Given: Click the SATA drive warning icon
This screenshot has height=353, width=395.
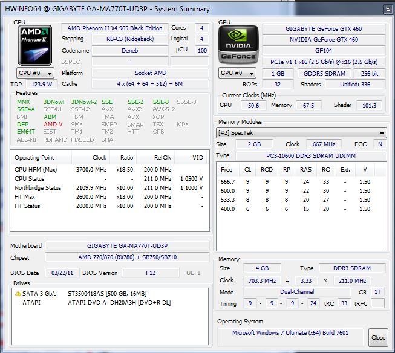Looking at the screenshot, I should coord(18,294).
